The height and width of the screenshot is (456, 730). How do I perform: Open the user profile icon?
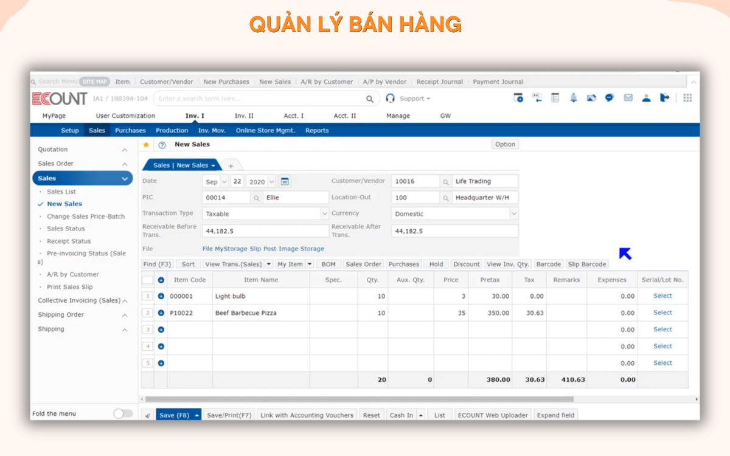coord(646,98)
